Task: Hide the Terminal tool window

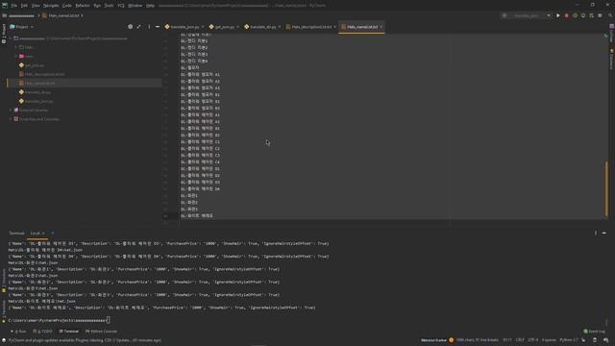Action: click(x=604, y=234)
